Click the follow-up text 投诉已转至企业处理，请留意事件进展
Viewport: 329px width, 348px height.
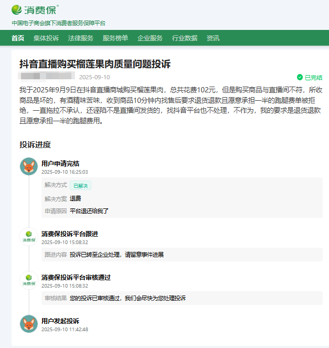click(116, 255)
